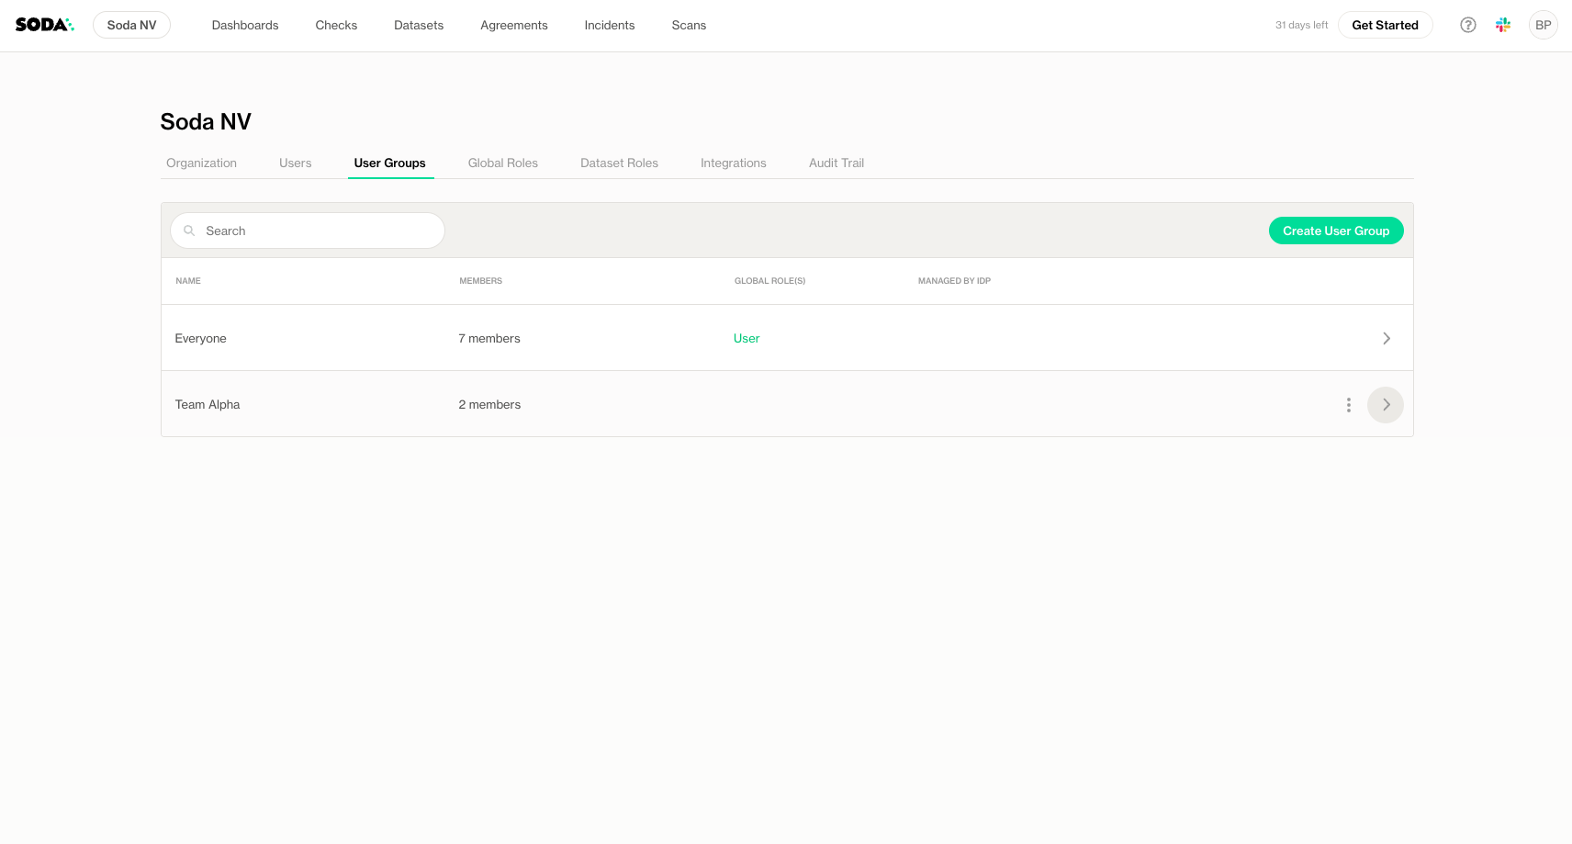This screenshot has height=844, width=1572.
Task: Expand the Everyone group row chevron
Action: [x=1386, y=339]
